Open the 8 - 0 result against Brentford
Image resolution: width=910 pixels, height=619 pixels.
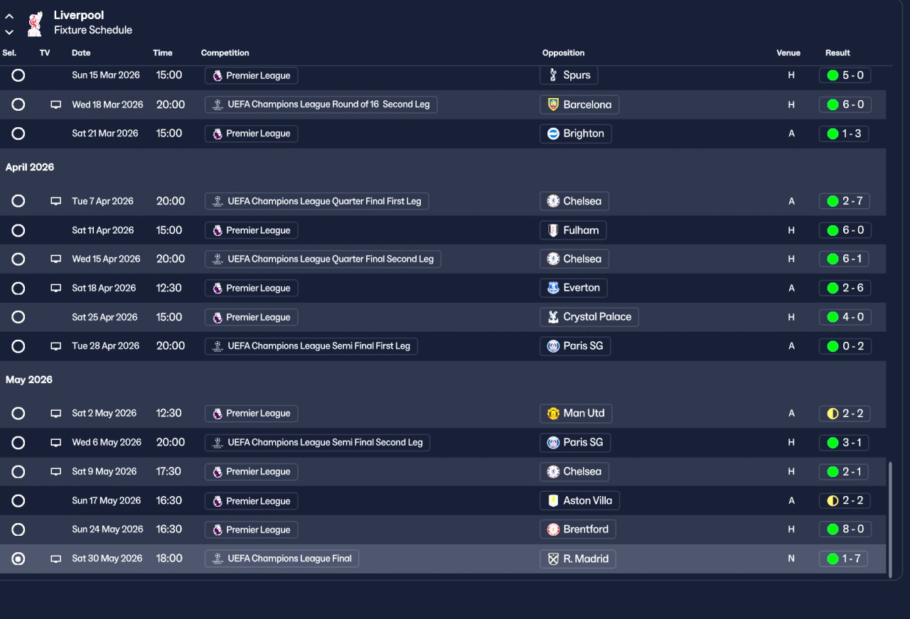click(x=845, y=529)
